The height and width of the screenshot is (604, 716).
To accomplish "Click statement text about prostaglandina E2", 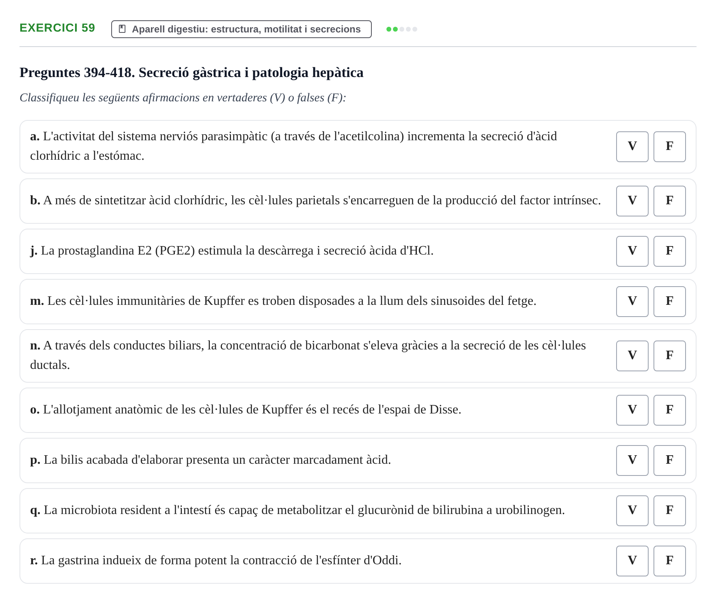I will coord(232,251).
